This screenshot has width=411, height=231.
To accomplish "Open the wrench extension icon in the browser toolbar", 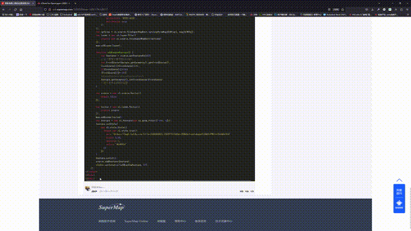I will [x=378, y=10].
